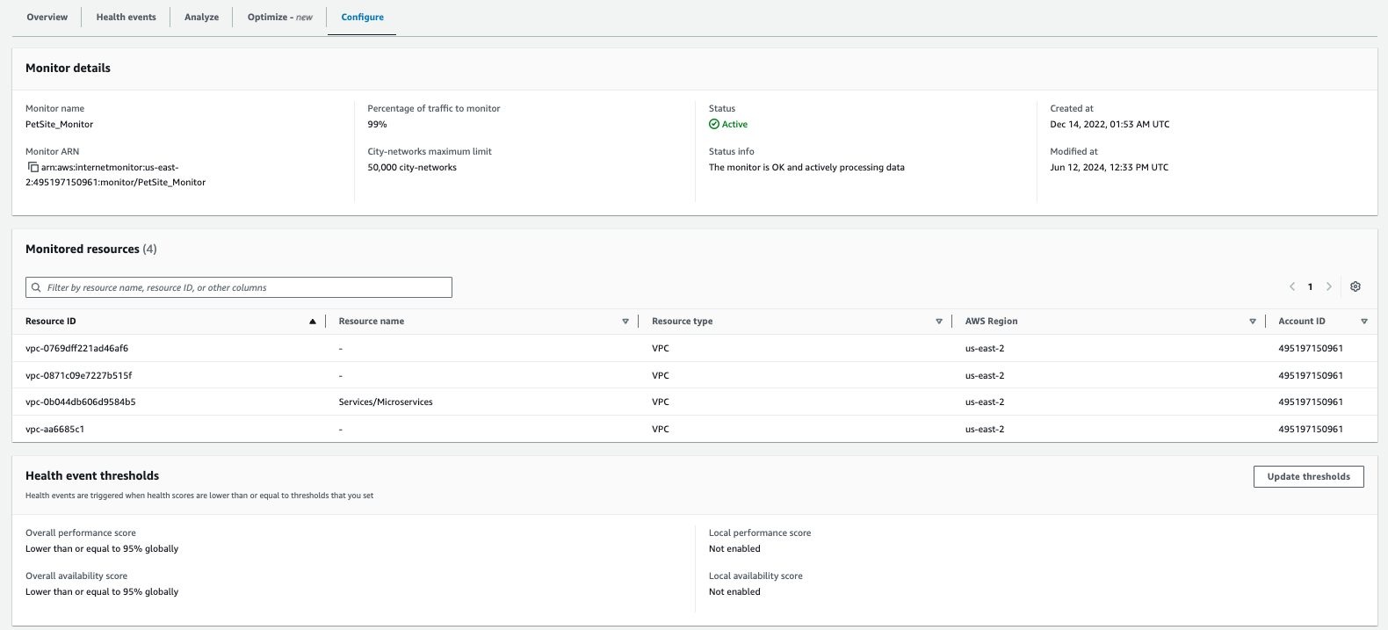Image resolution: width=1388 pixels, height=630 pixels.
Task: Click the Health event thresholds heading
Action: (x=92, y=475)
